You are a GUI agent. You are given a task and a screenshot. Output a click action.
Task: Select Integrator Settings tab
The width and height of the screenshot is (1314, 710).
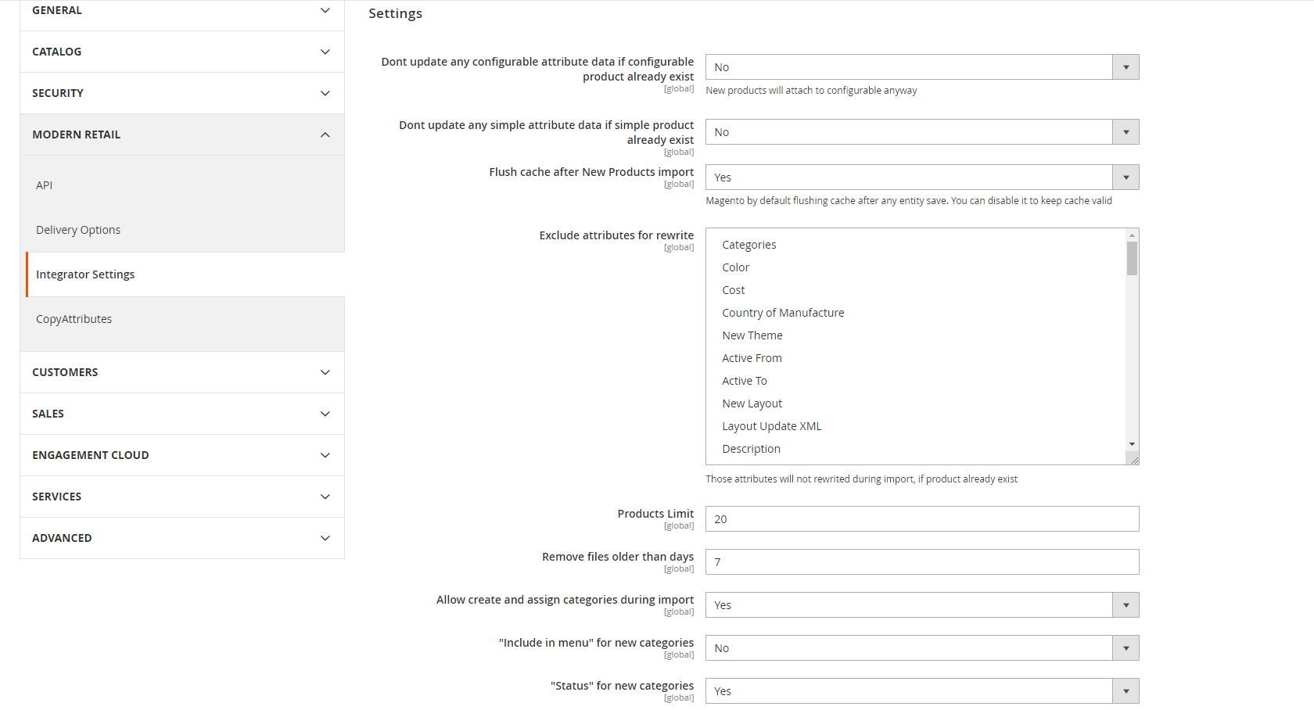pyautogui.click(x=185, y=274)
